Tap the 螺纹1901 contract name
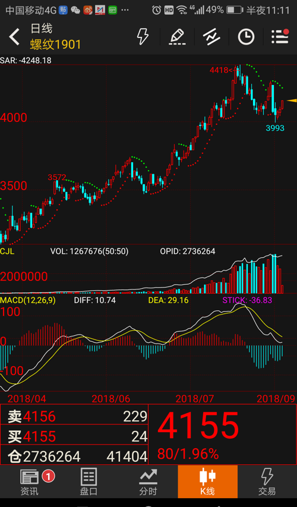This screenshot has height=507, width=297. coord(56,45)
